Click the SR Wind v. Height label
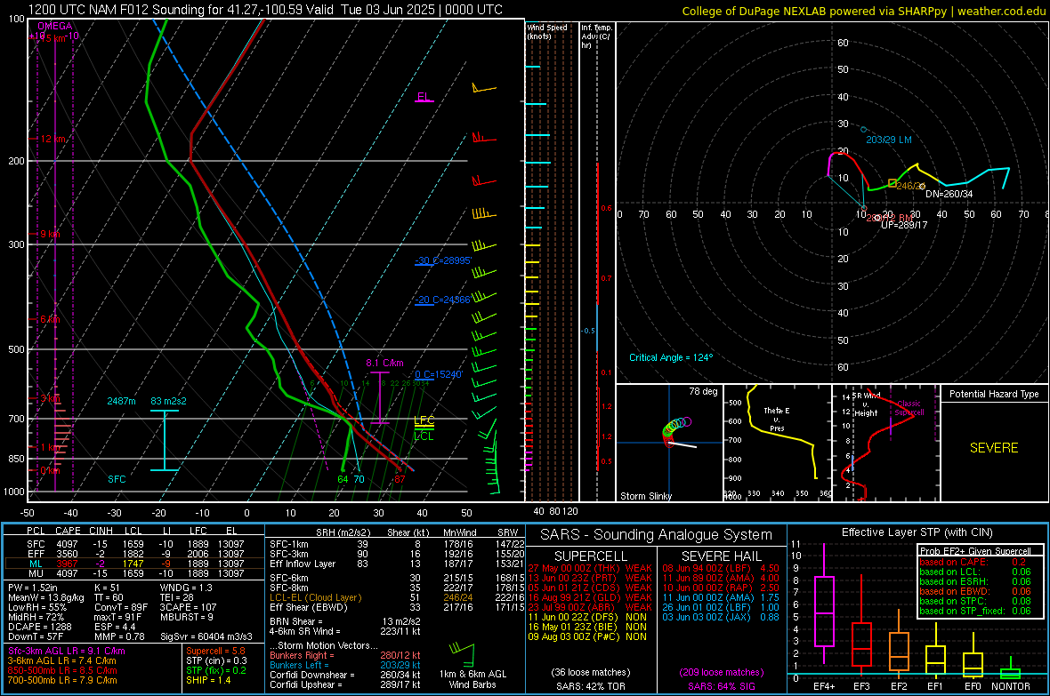1050x696 pixels. (x=866, y=404)
